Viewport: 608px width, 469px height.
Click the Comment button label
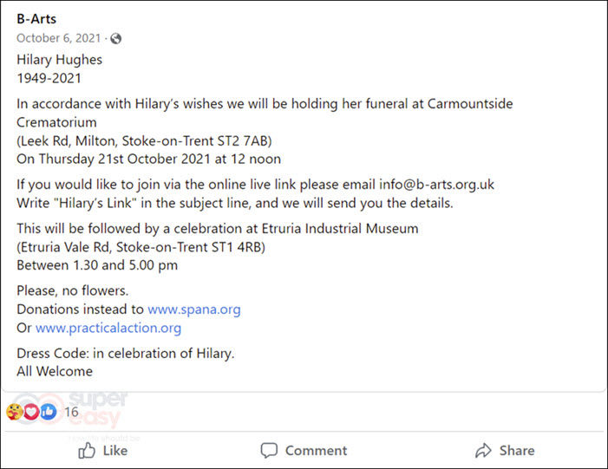point(316,451)
